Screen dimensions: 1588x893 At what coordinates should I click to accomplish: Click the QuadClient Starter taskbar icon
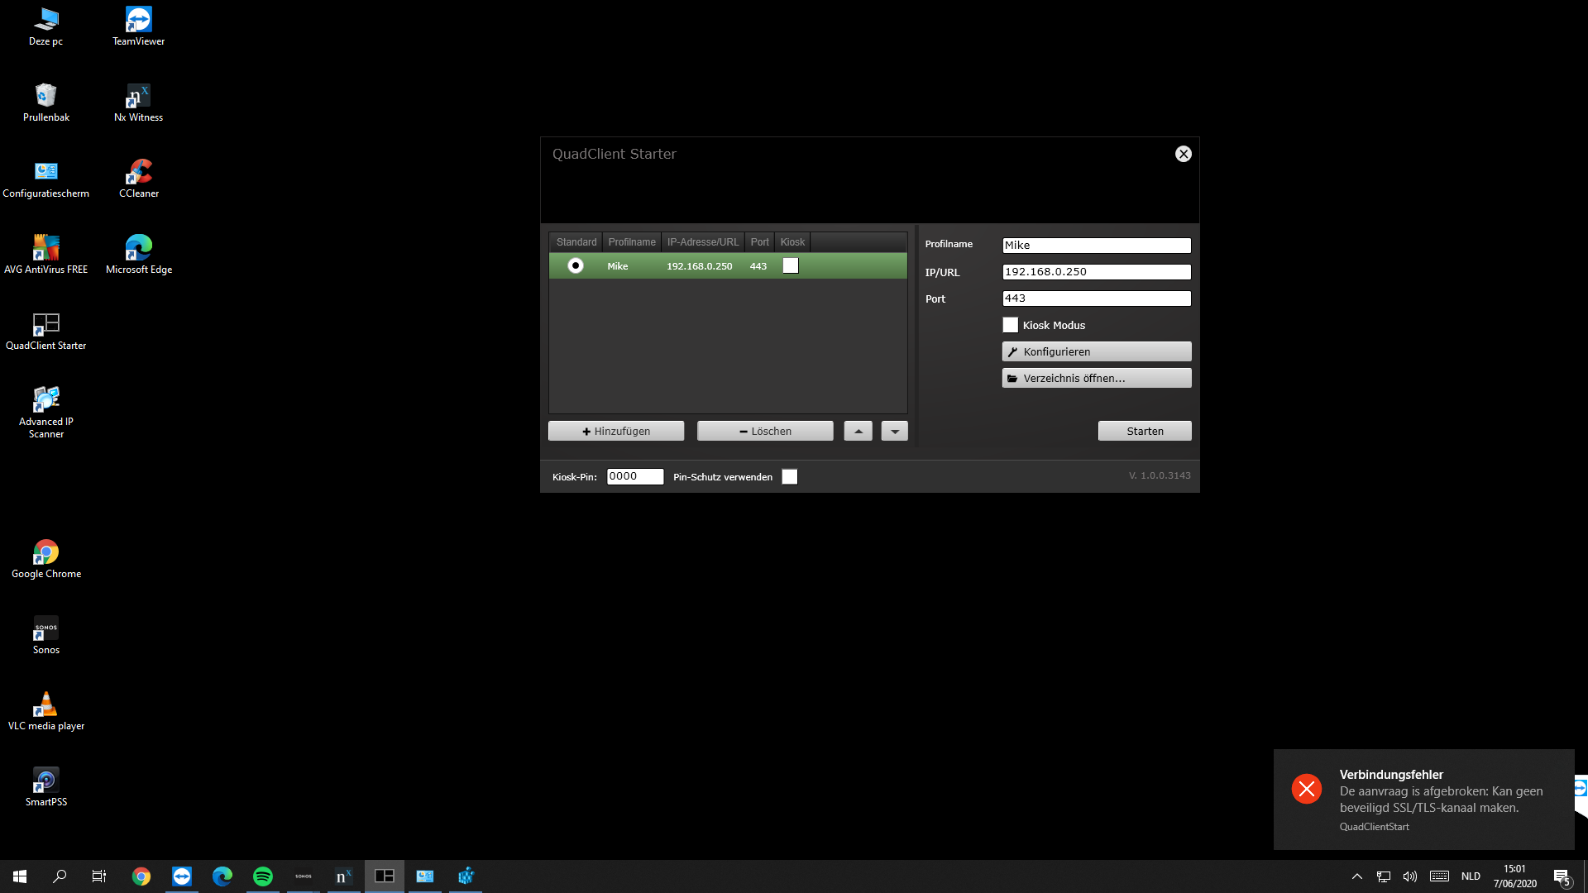click(385, 876)
